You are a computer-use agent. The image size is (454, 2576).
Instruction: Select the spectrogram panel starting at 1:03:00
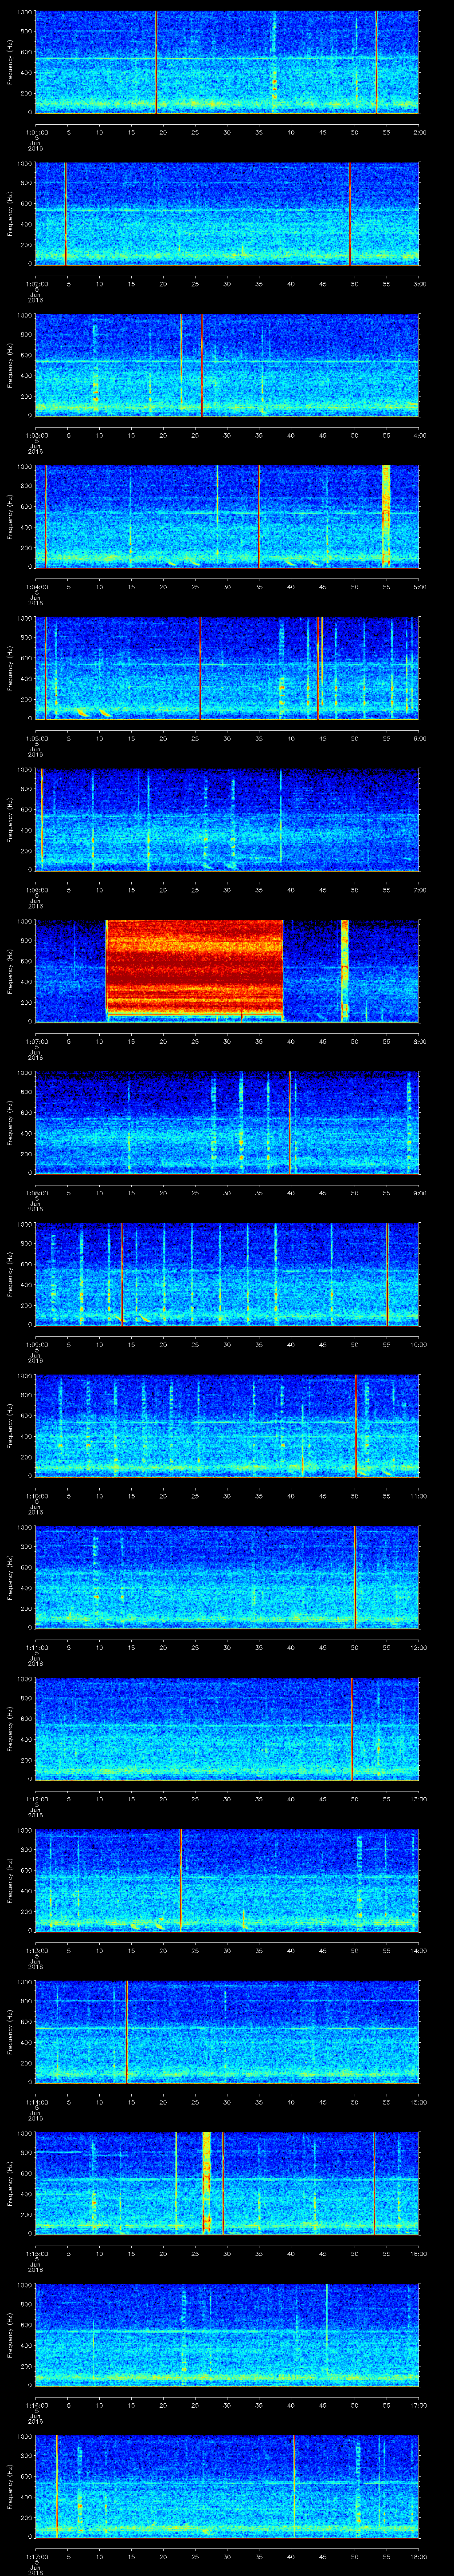[x=227, y=365]
